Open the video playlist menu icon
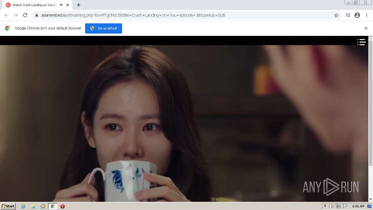Image resolution: width=373 pixels, height=210 pixels. (362, 42)
